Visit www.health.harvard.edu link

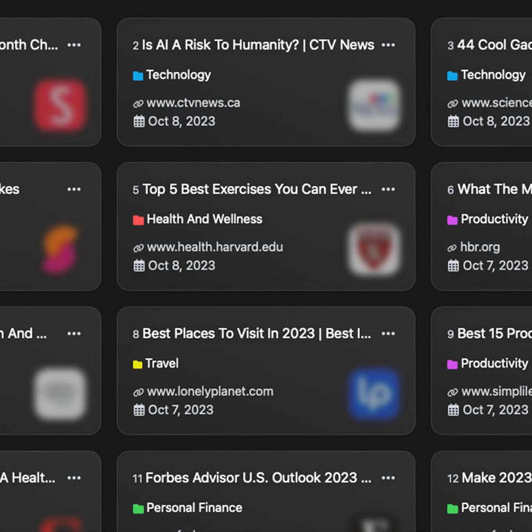(x=215, y=247)
